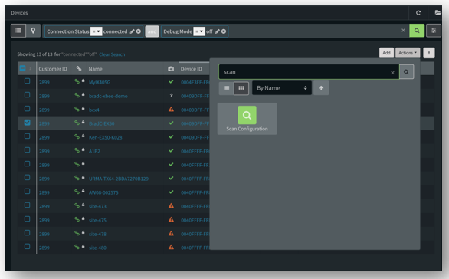Viewport: 449px width, 279px height.
Task: Check the box for bradc-xbee-demo
Action: click(28, 95)
